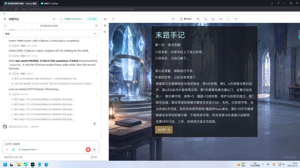Add attachment with the plus icon
The image size is (300, 168).
coord(7,150)
